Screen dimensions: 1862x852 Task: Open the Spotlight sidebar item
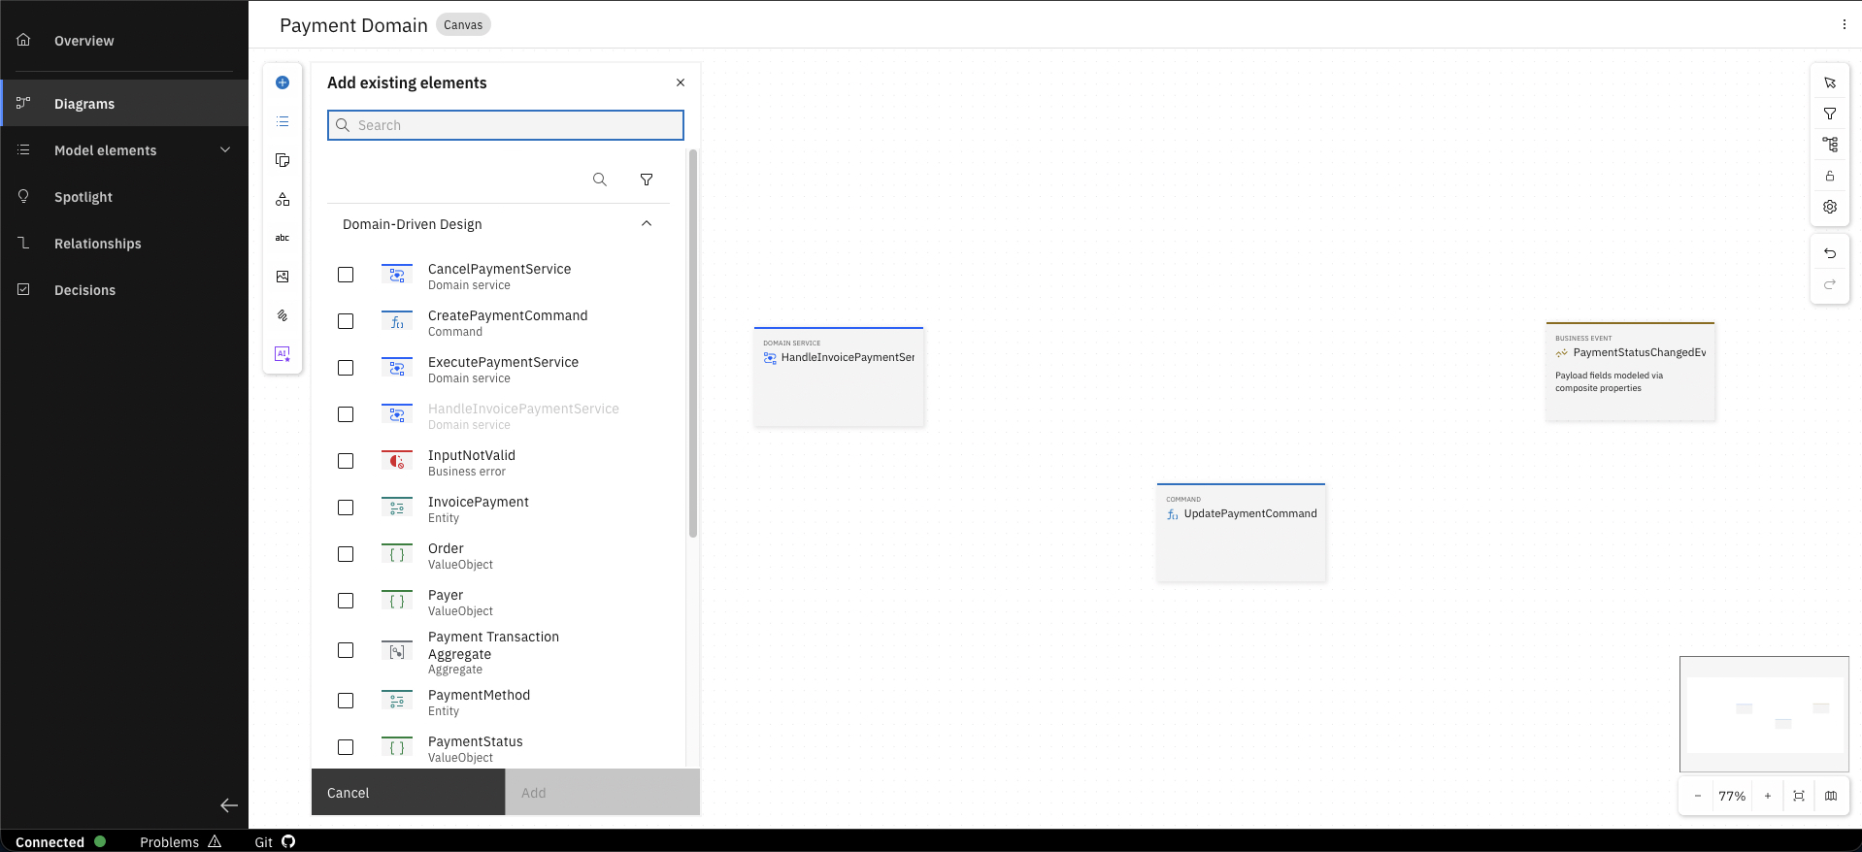pyautogui.click(x=124, y=197)
